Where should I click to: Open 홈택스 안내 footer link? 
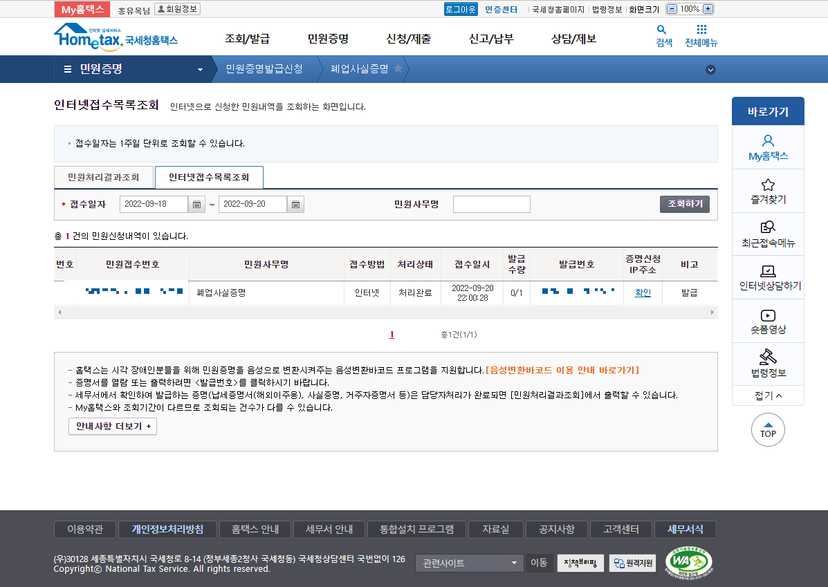click(255, 530)
